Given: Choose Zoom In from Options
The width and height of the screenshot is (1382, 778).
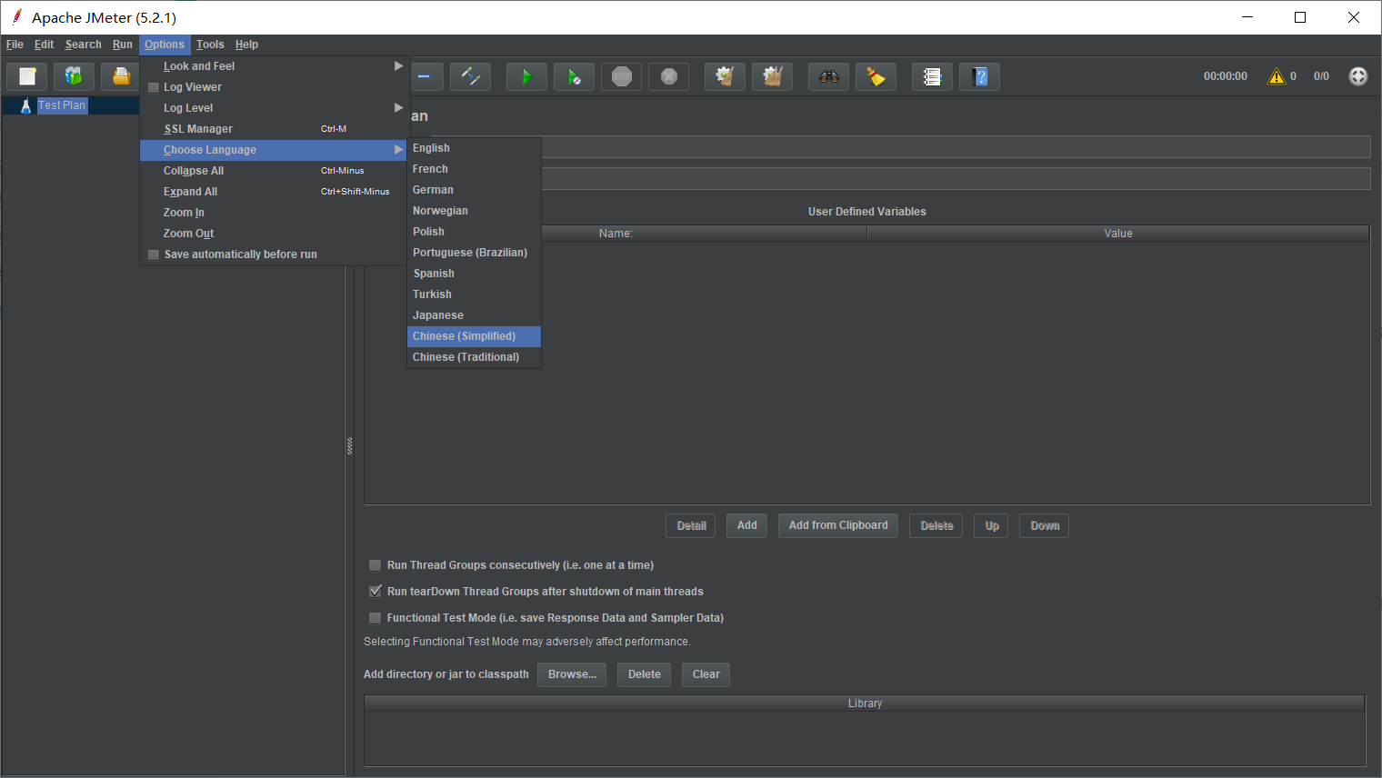Looking at the screenshot, I should tap(274, 213).
